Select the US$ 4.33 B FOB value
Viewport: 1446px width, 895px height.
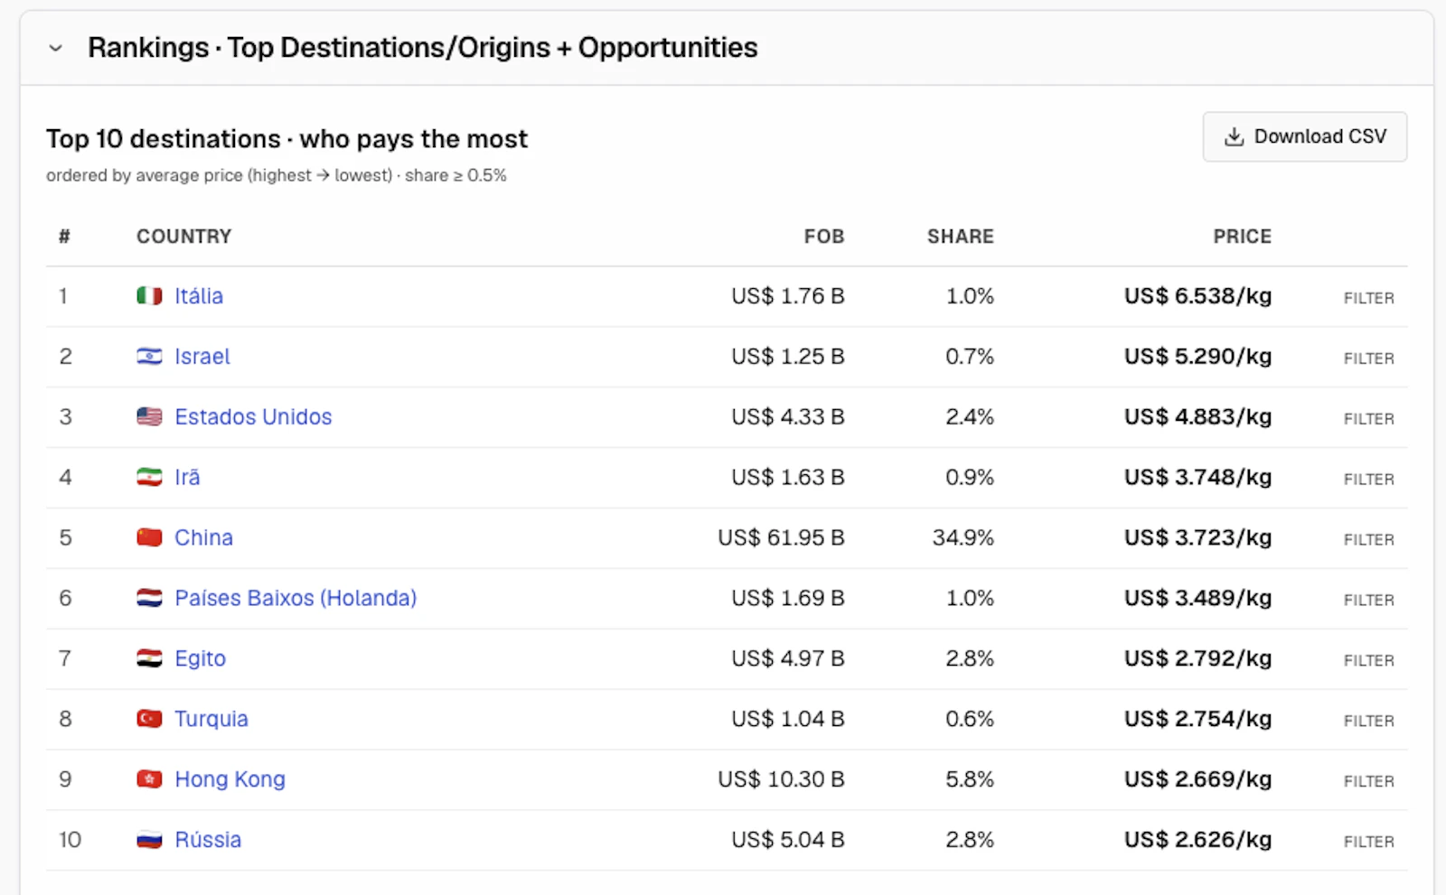(788, 417)
